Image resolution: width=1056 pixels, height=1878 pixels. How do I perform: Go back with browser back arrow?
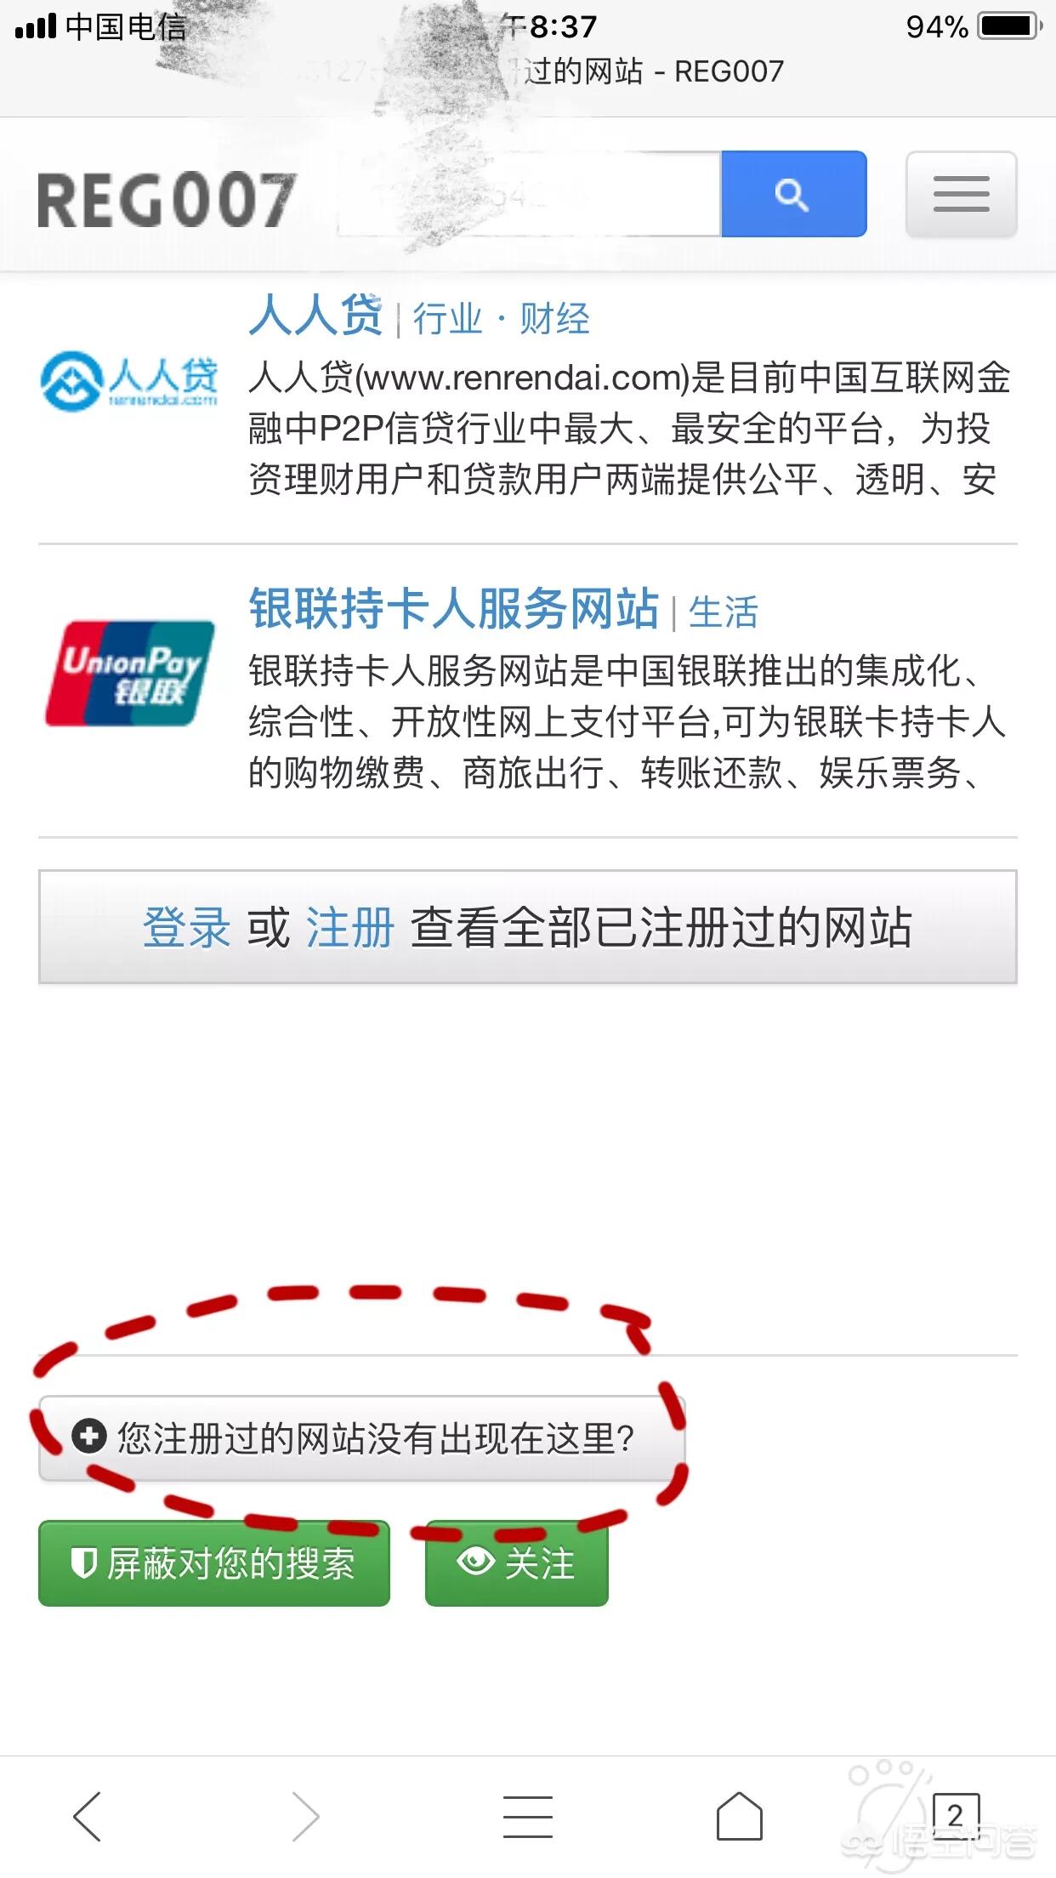[88, 1816]
